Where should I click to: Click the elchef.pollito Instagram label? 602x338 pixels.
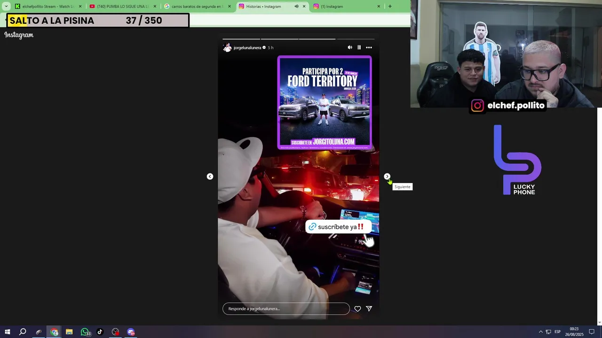pos(508,106)
